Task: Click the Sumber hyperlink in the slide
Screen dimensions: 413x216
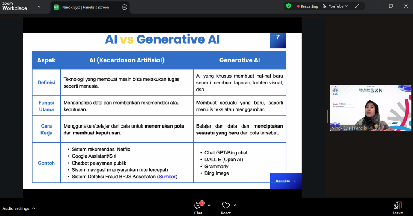Action: [167, 177]
